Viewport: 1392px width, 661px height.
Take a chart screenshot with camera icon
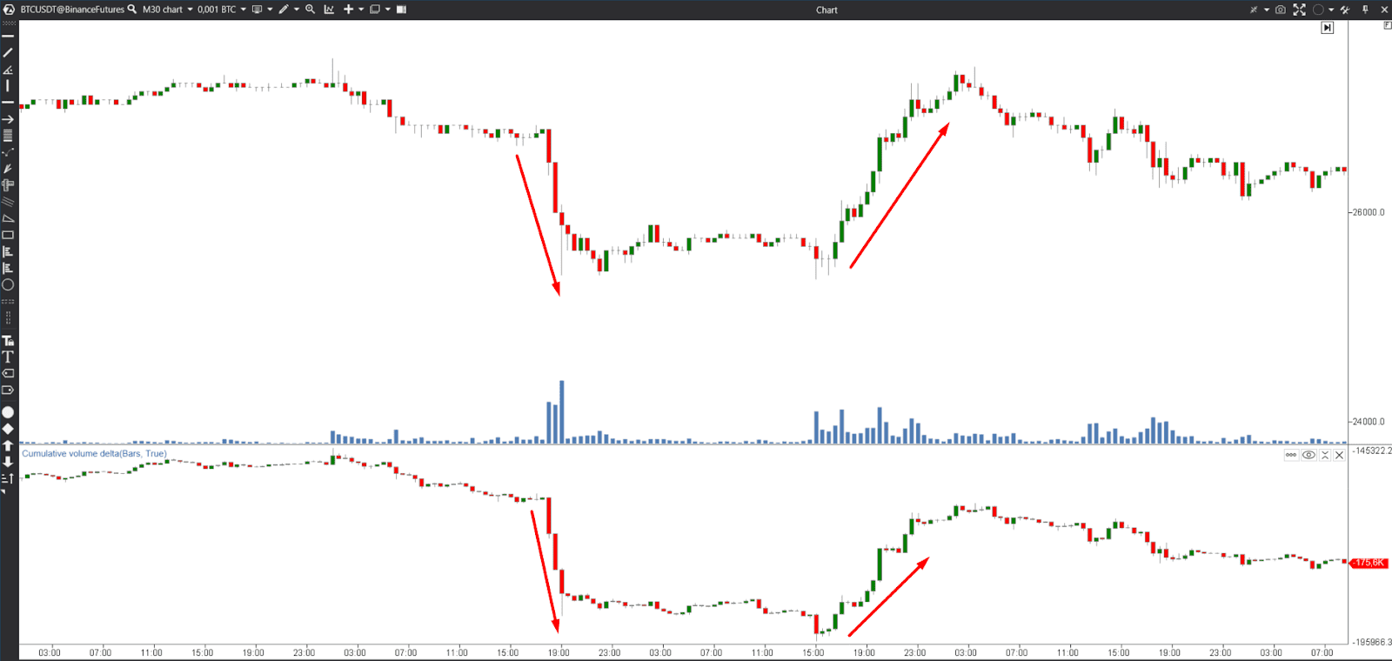point(1281,10)
